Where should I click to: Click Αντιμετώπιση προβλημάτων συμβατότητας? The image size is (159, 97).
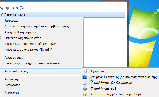click(37, 26)
